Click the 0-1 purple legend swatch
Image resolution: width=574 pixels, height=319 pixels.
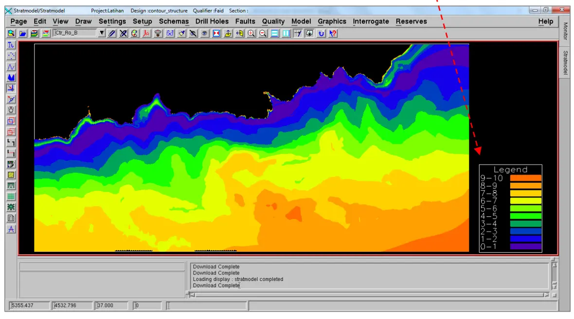[x=526, y=246]
